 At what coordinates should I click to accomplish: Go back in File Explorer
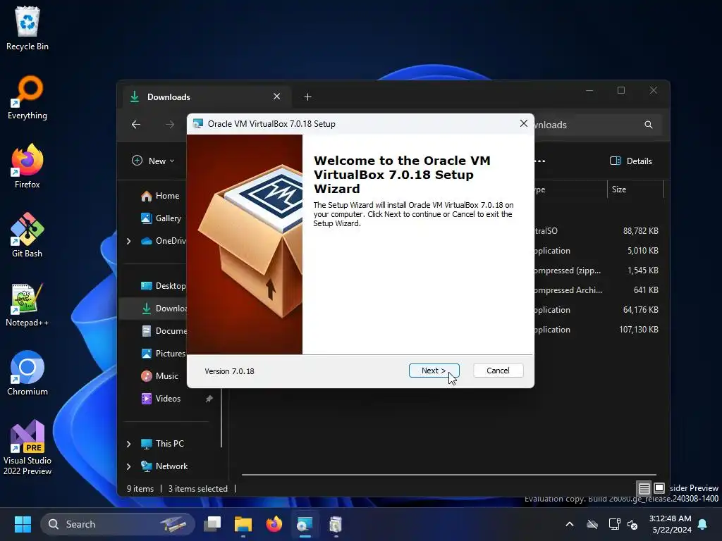click(136, 124)
